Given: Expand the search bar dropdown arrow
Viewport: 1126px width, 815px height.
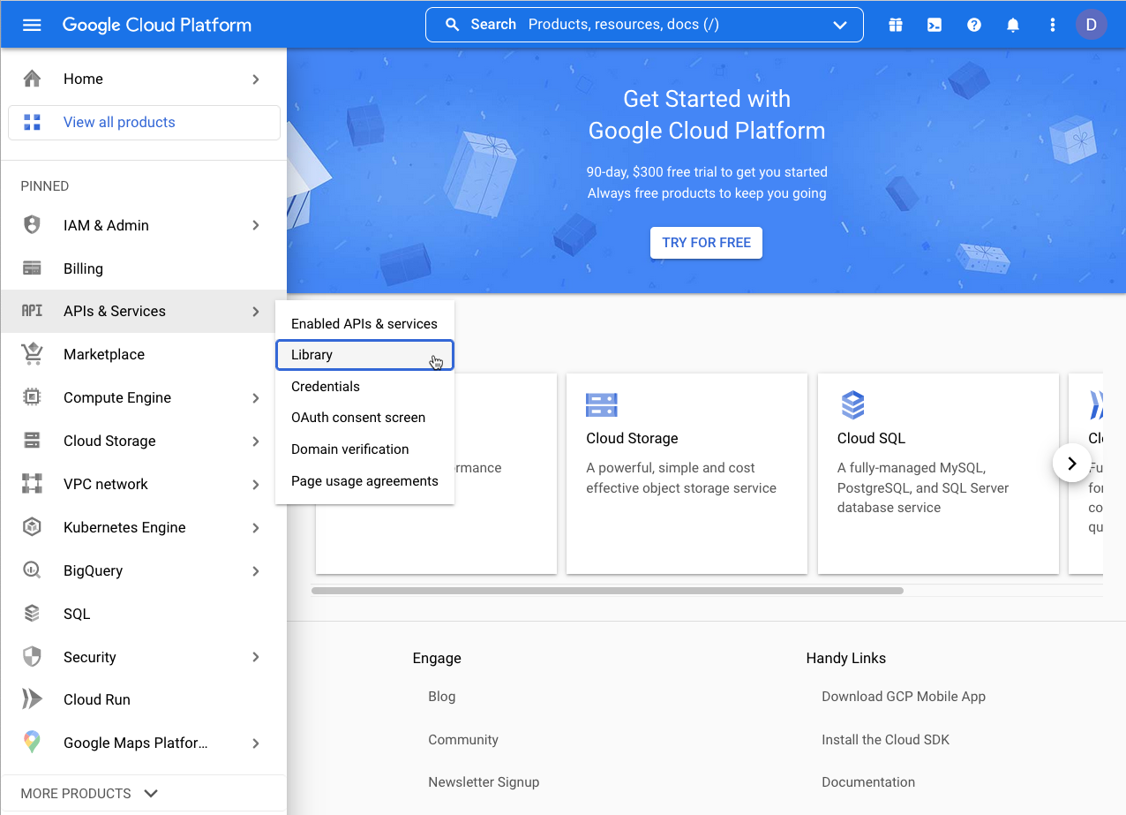Looking at the screenshot, I should pos(840,25).
